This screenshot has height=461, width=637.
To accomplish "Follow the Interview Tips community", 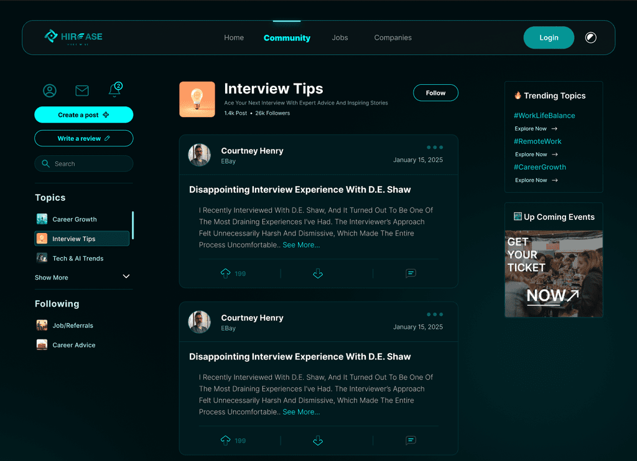I will (435, 93).
